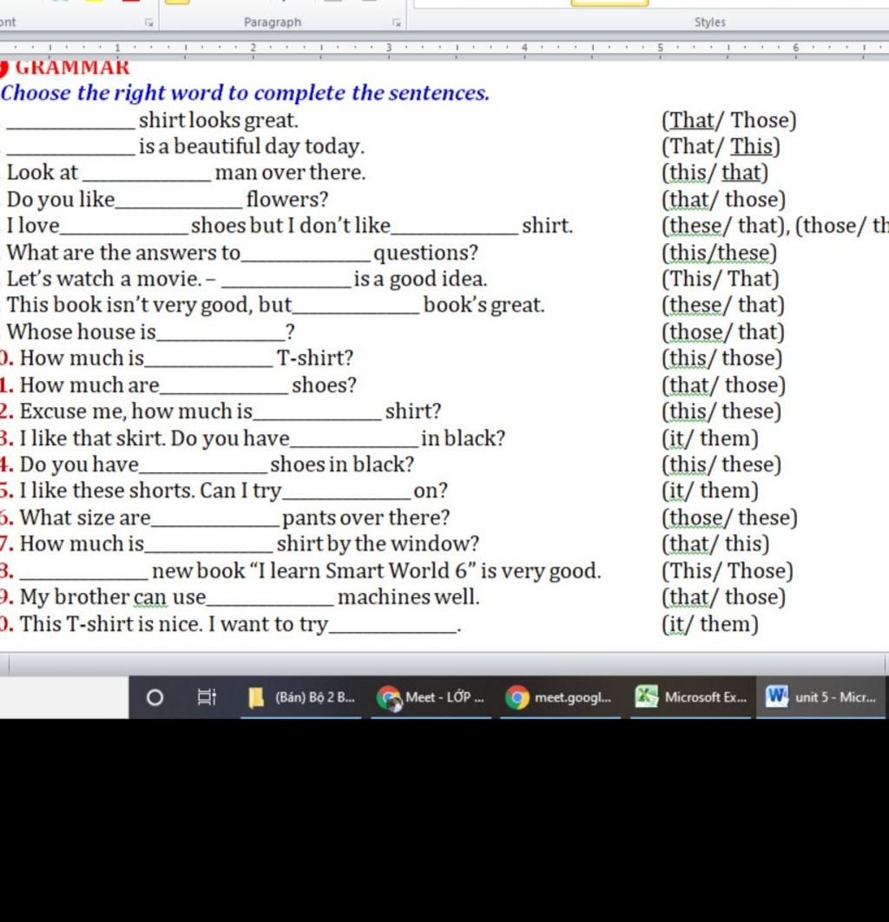889x922 pixels.
Task: Open the Paragraph dialog launcher
Action: click(x=396, y=23)
